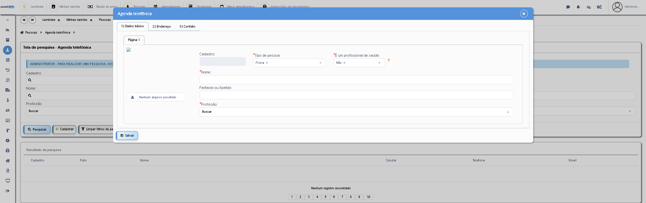Switch to the 3) Contato tab
Screen dimensions: 646x203
pos(188,27)
